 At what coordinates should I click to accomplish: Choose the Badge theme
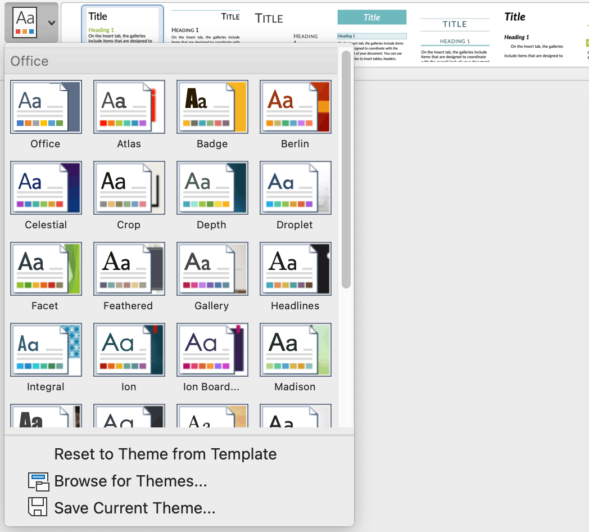click(x=212, y=107)
